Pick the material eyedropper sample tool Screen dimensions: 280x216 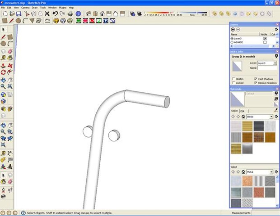tap(276, 110)
